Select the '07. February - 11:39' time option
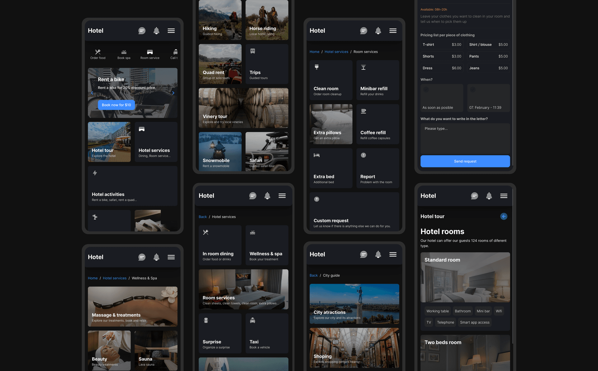Image resolution: width=598 pixels, height=371 pixels. click(x=488, y=98)
